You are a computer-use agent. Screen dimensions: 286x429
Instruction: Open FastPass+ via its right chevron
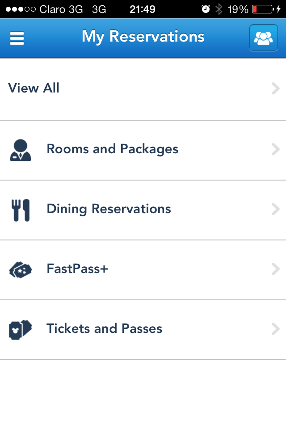(x=275, y=269)
